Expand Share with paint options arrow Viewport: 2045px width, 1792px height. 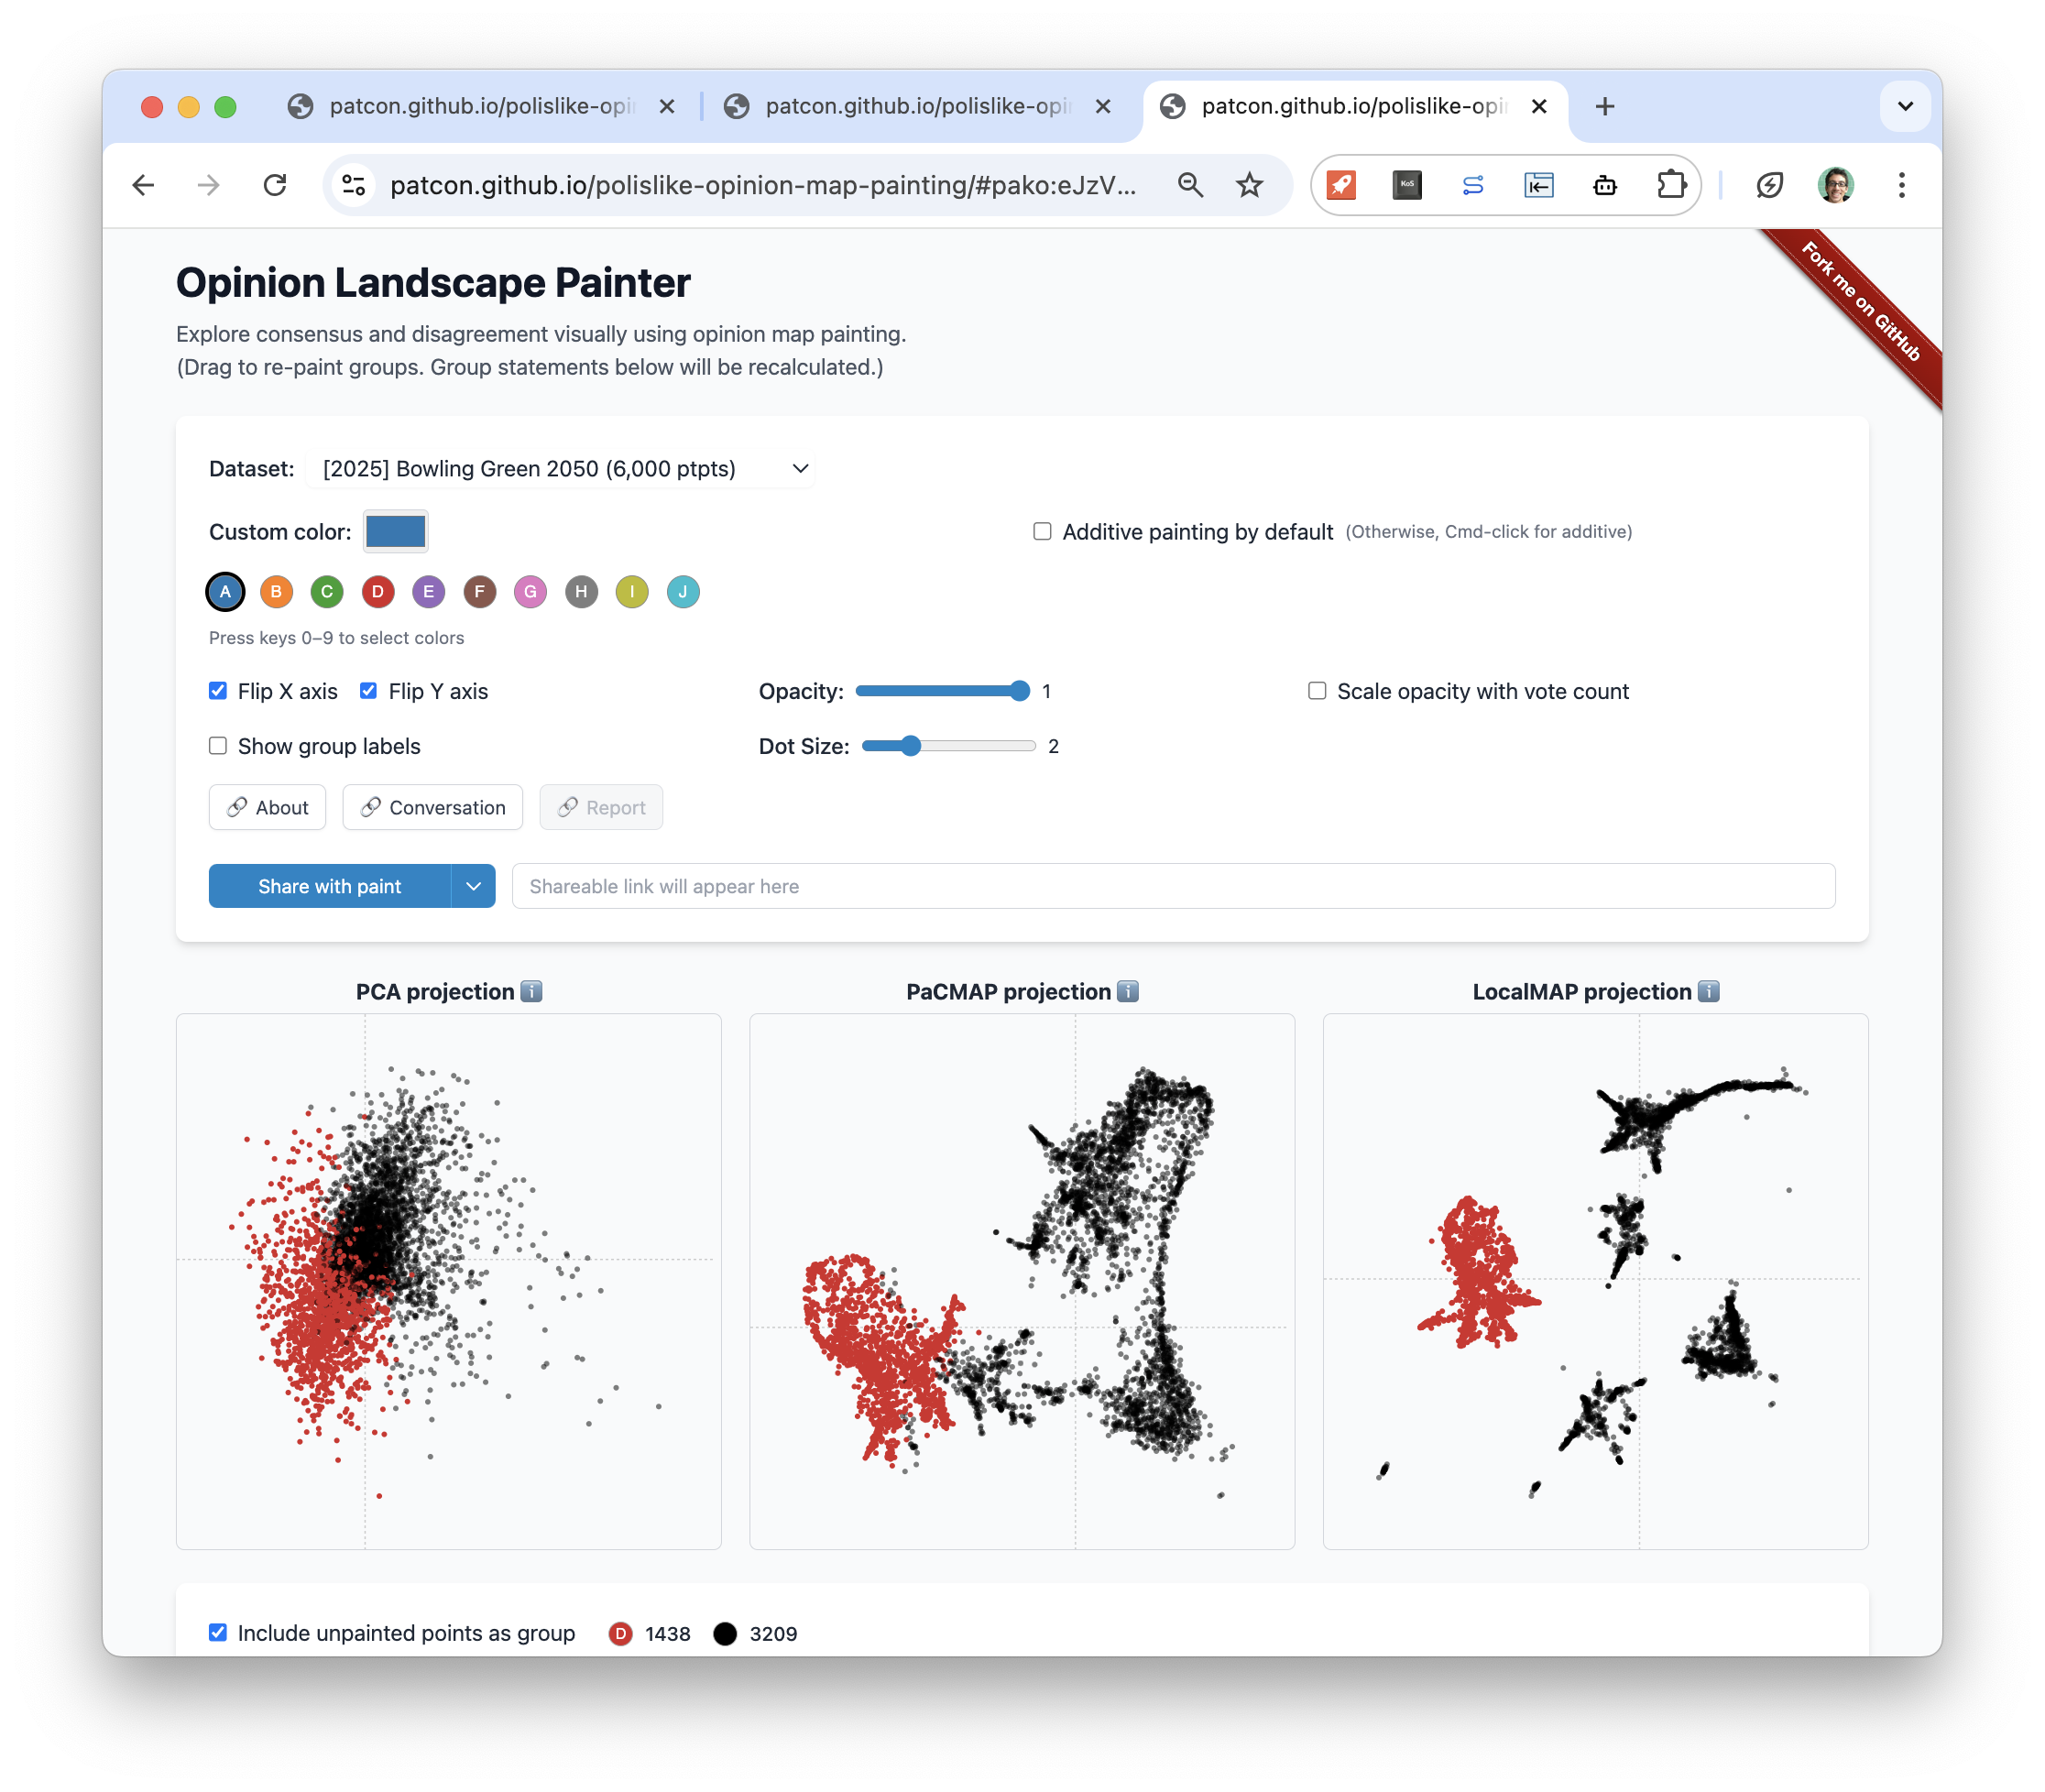473,886
